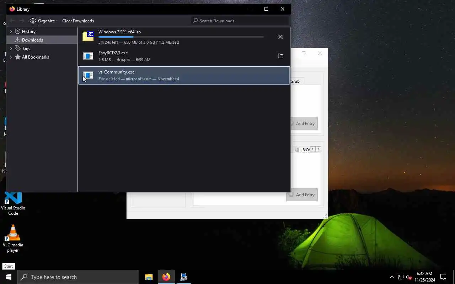Click the Firefox taskbar icon
Viewport: 455px width, 284px height.
(166, 277)
